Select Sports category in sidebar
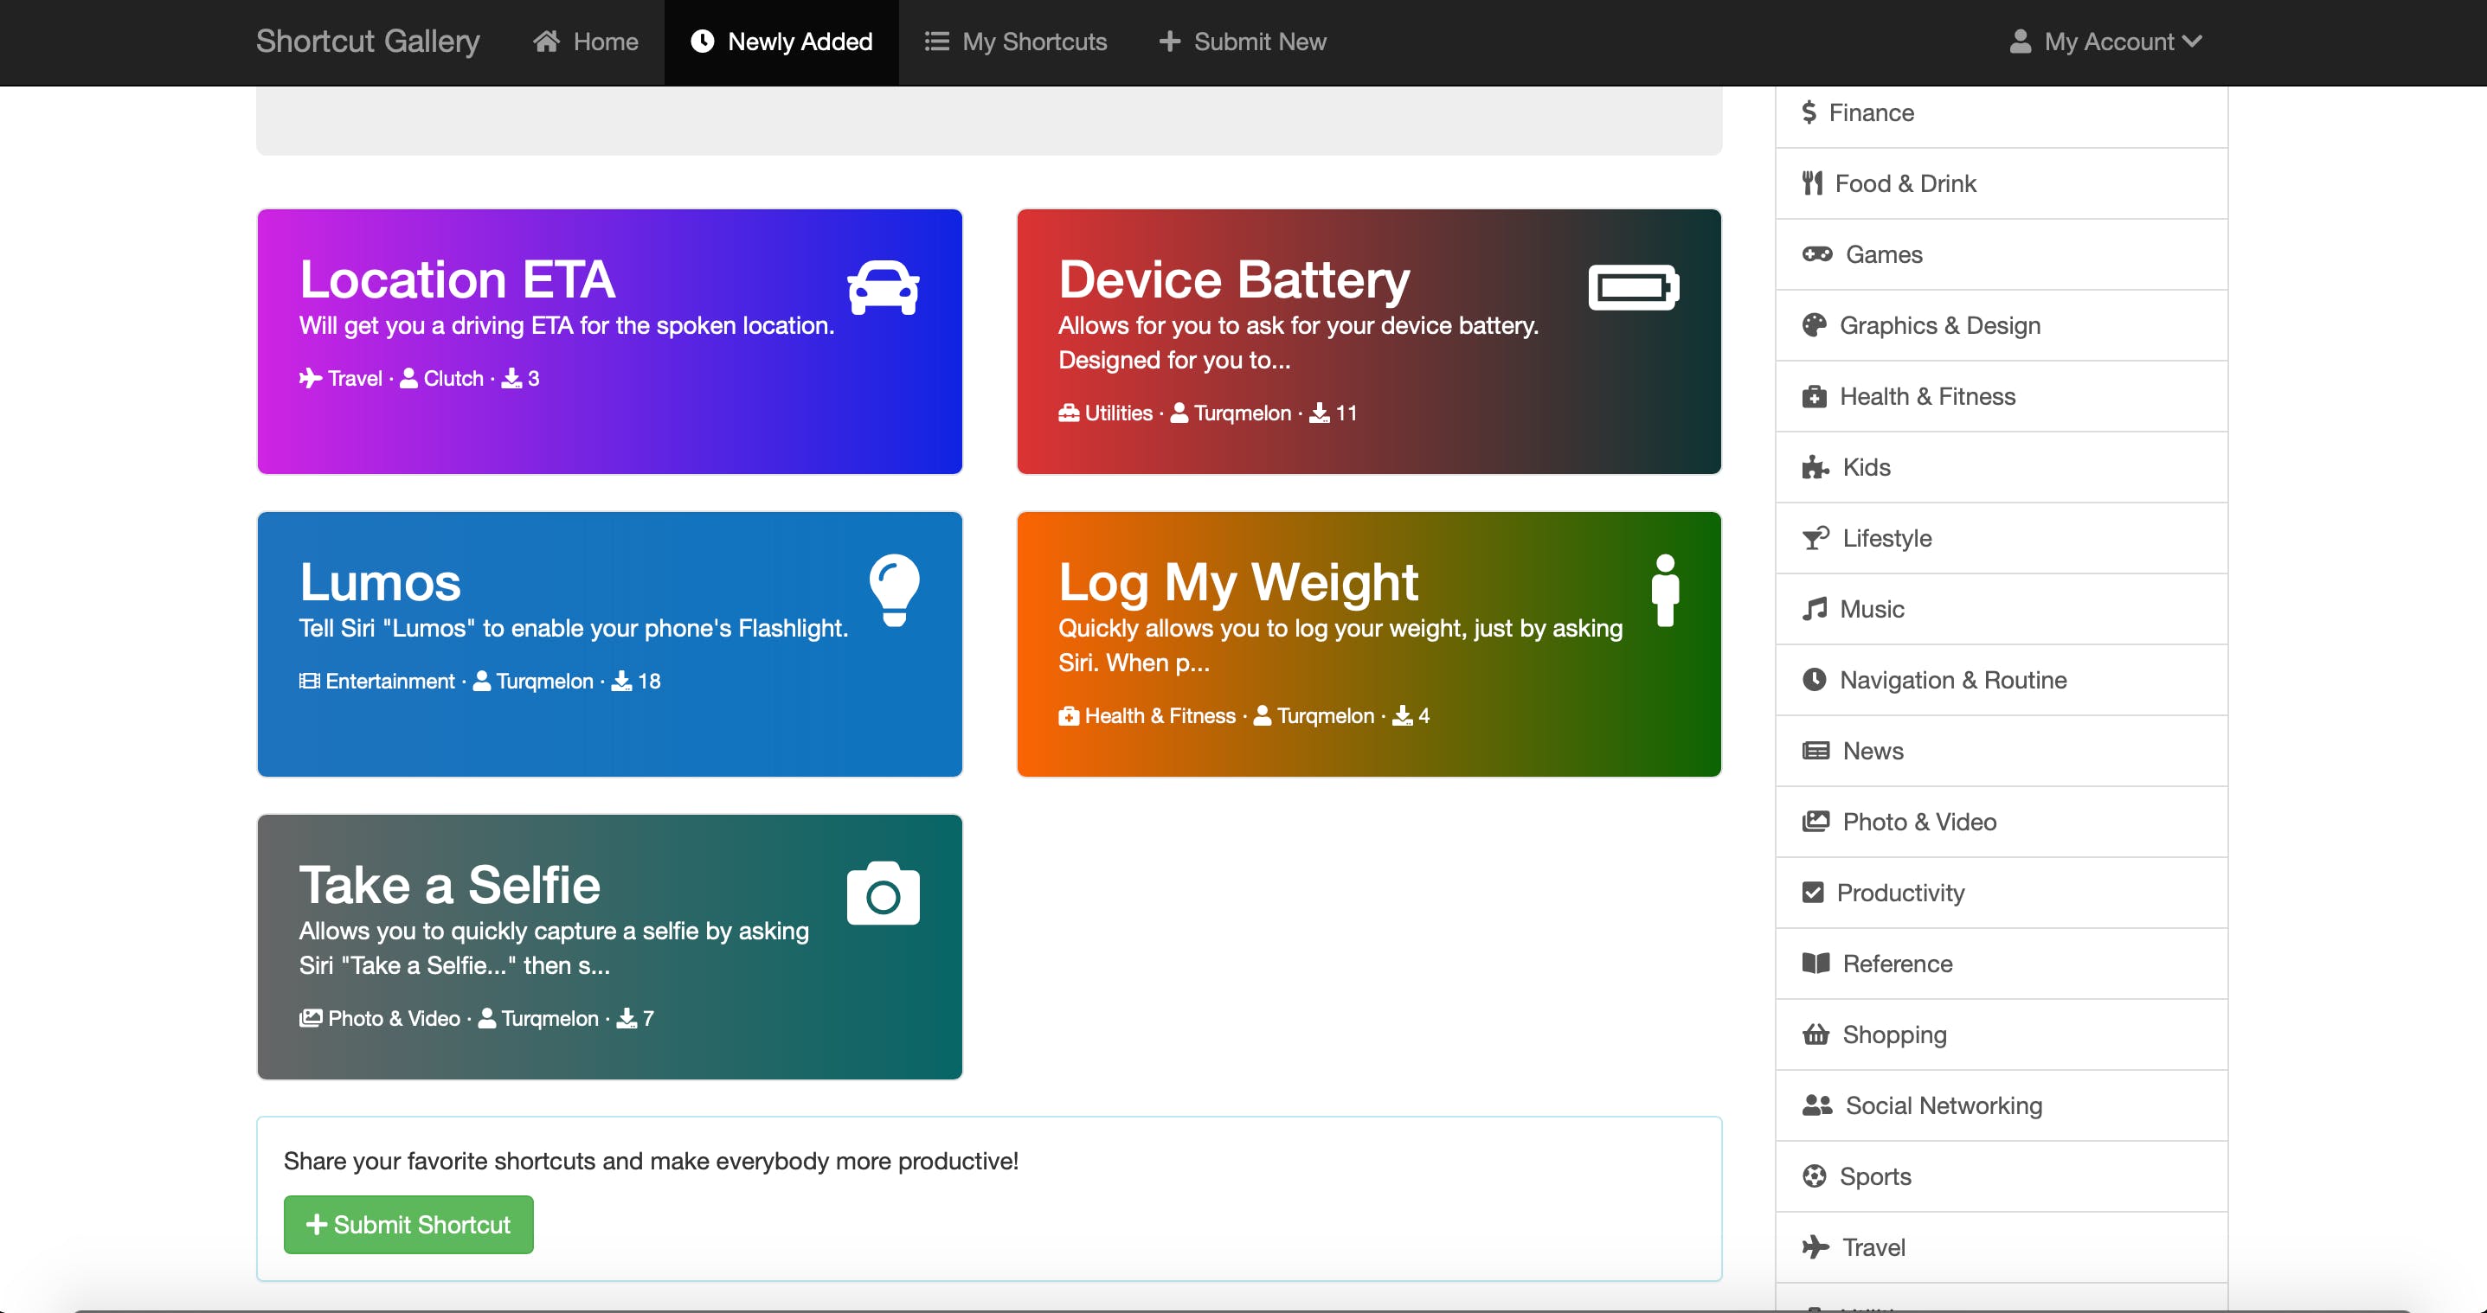The width and height of the screenshot is (2487, 1313). (x=2002, y=1176)
